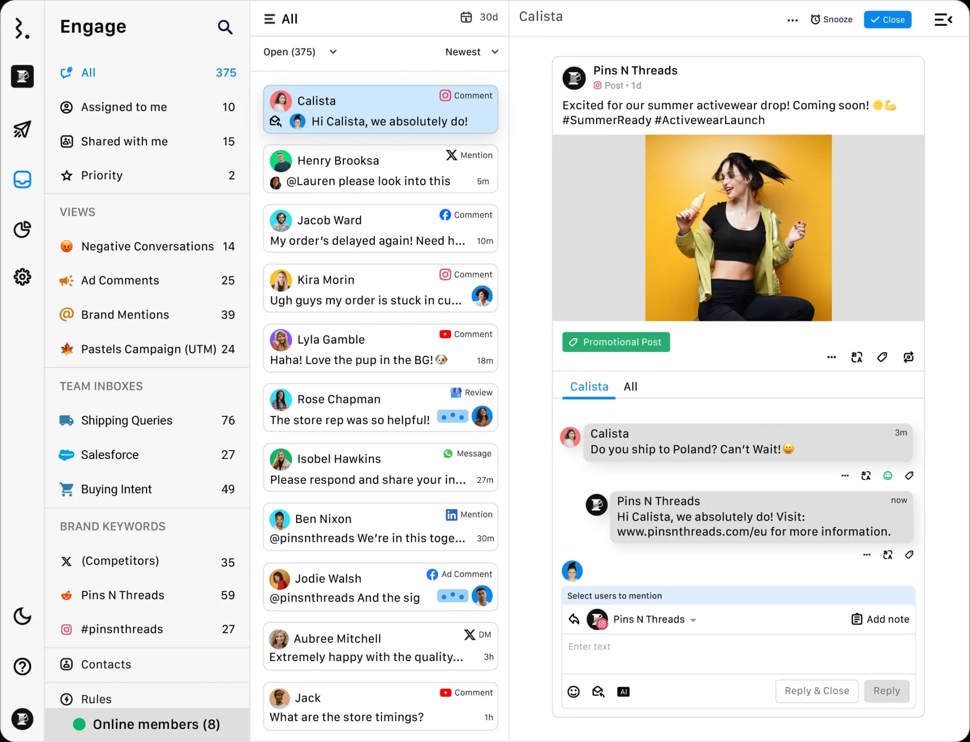The height and width of the screenshot is (742, 970).
Task: Select Negative Conversations view
Action: [x=147, y=246]
